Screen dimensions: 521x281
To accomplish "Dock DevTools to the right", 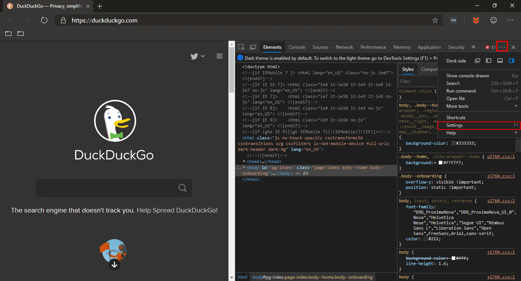I will 511,61.
